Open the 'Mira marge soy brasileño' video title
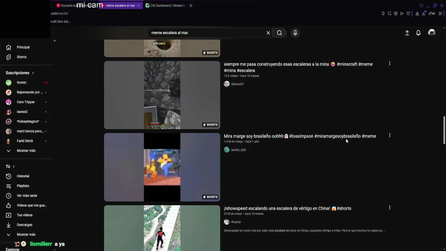Viewport: 446px width, 251px height. pos(300,136)
